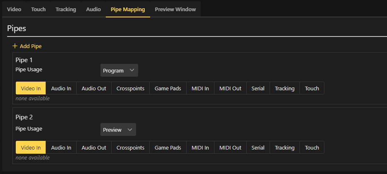387x174 pixels.
Task: Choose MIDI Out in Pipe 1
Action: (230, 88)
